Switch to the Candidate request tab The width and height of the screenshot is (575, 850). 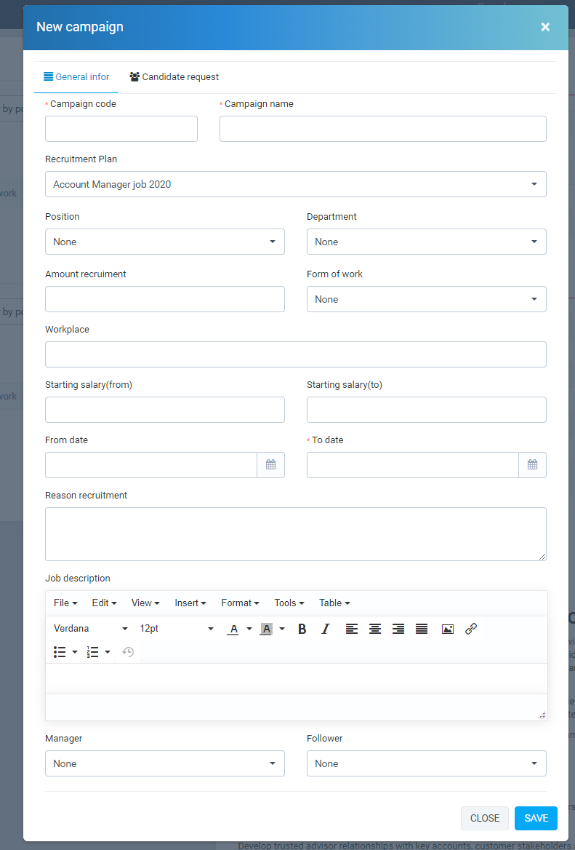[174, 77]
